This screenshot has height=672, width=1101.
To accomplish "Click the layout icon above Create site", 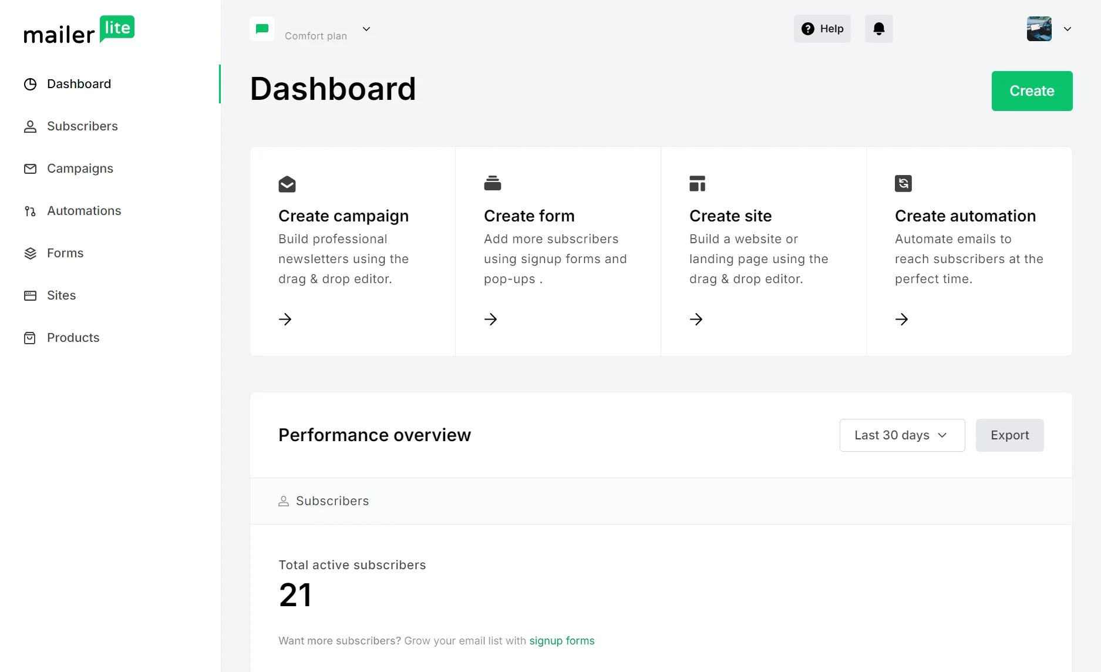I will click(698, 183).
